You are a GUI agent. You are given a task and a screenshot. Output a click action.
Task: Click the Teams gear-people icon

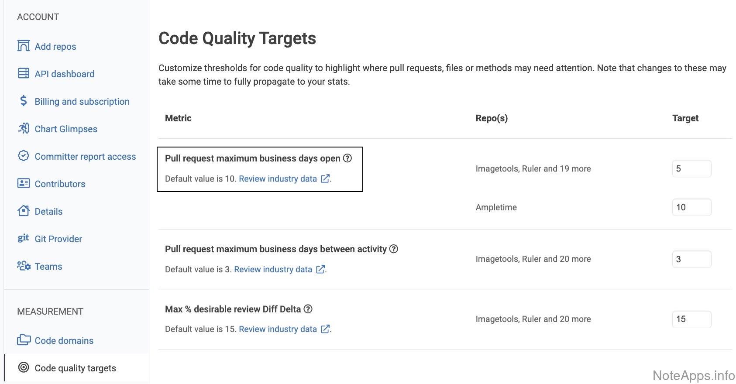(24, 266)
